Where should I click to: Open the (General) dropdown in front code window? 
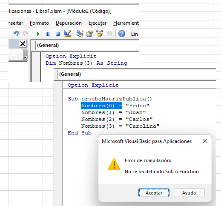tap(137, 74)
